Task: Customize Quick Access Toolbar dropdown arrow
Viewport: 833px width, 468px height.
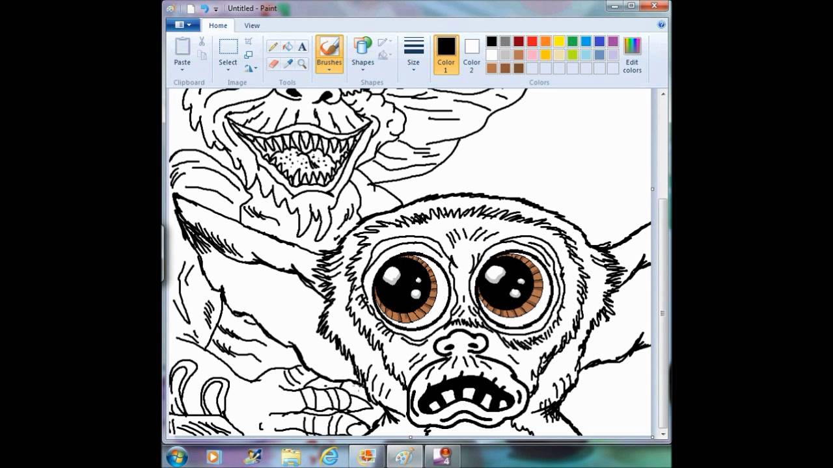Action: (x=216, y=9)
